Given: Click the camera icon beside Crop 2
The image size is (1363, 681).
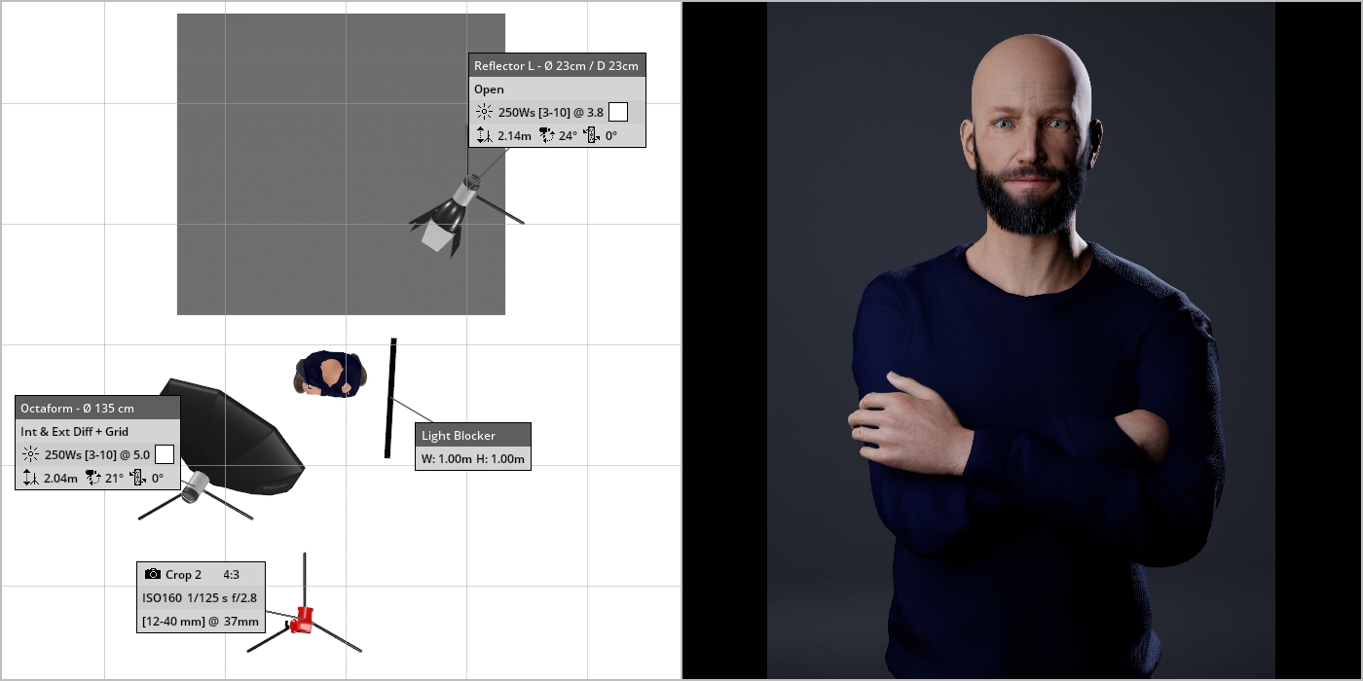Looking at the screenshot, I should point(152,574).
